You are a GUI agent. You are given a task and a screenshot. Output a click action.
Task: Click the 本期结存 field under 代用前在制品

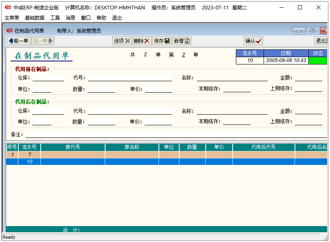[x=237, y=89]
